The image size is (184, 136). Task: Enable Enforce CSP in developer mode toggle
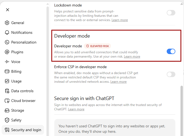coord(171,74)
